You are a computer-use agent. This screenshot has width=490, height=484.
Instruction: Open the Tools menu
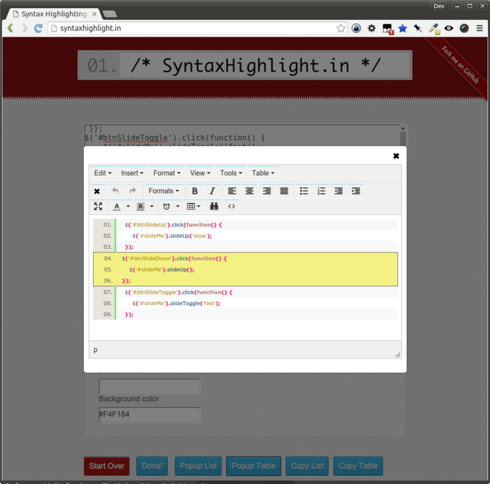pyautogui.click(x=232, y=173)
